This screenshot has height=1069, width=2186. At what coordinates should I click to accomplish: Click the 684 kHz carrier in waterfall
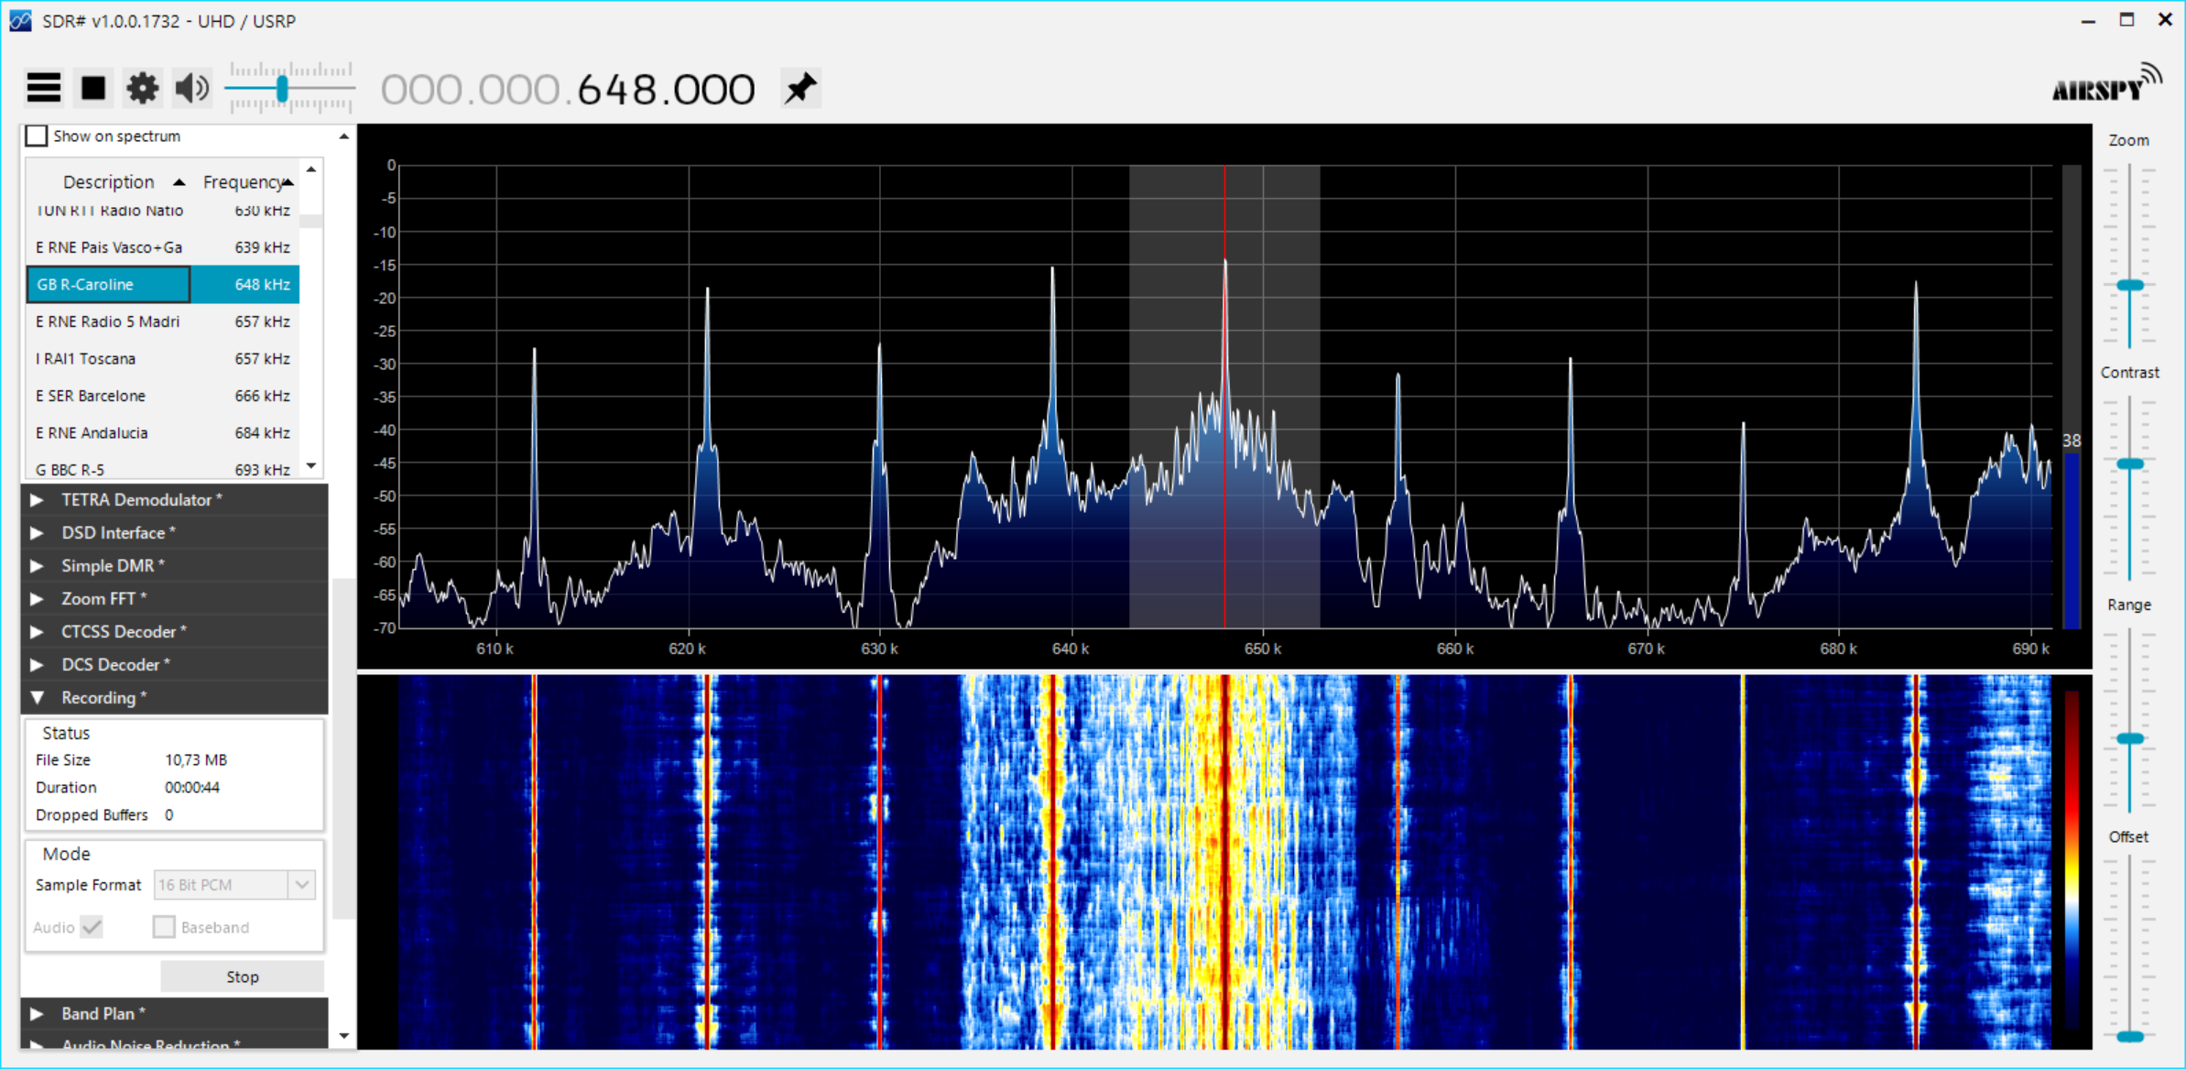[x=1916, y=861]
